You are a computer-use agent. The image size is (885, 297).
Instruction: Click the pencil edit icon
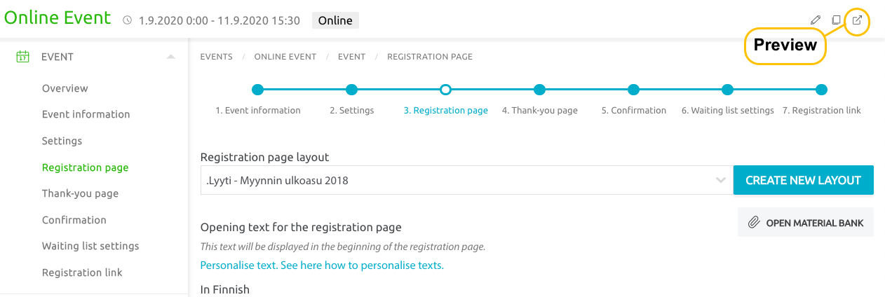(815, 20)
